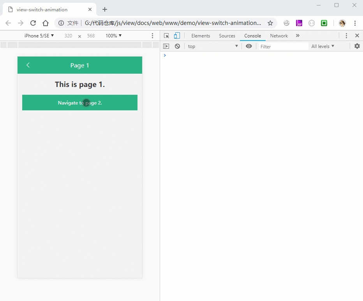Switch to the Network tab
Viewport: 363px width, 301px height.
279,36
